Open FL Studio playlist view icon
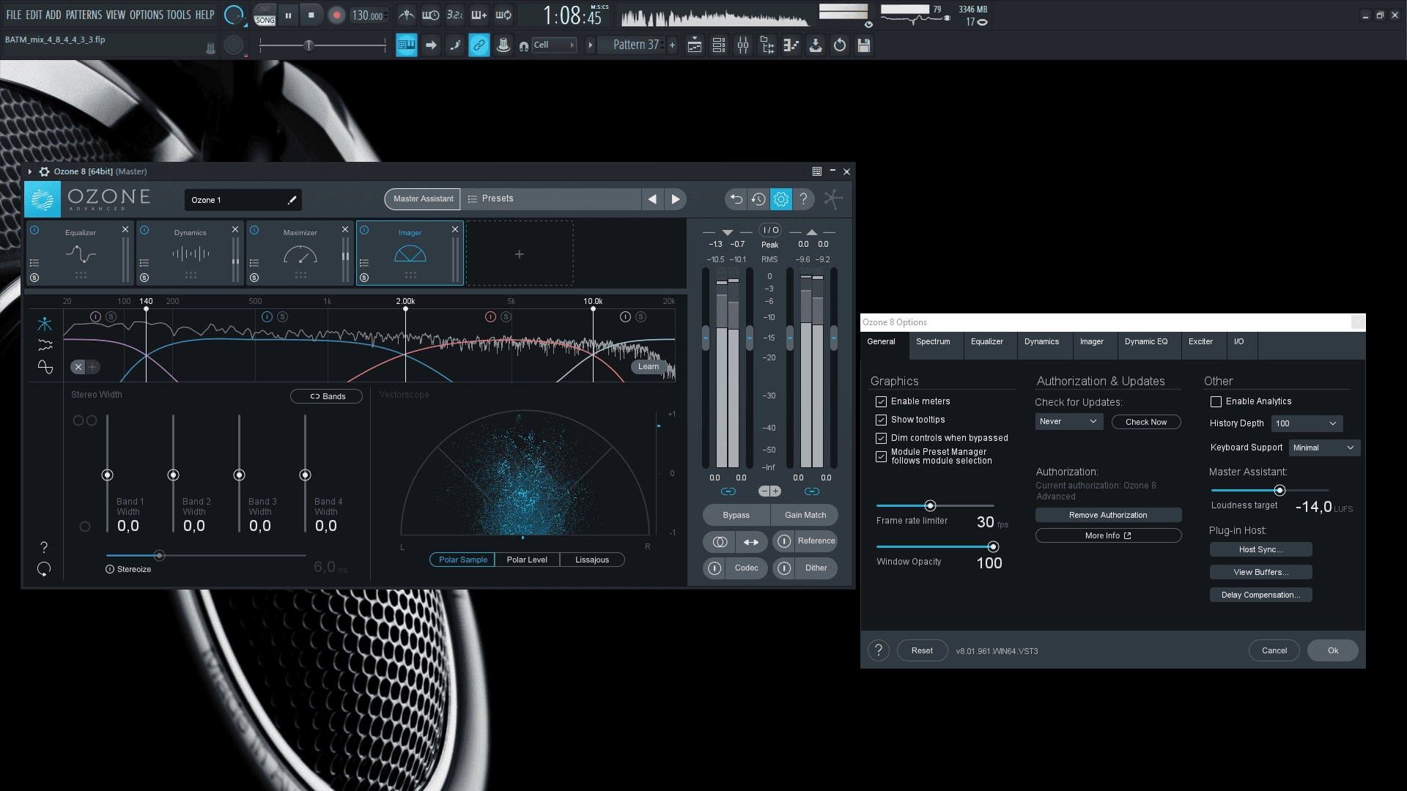 click(x=695, y=45)
